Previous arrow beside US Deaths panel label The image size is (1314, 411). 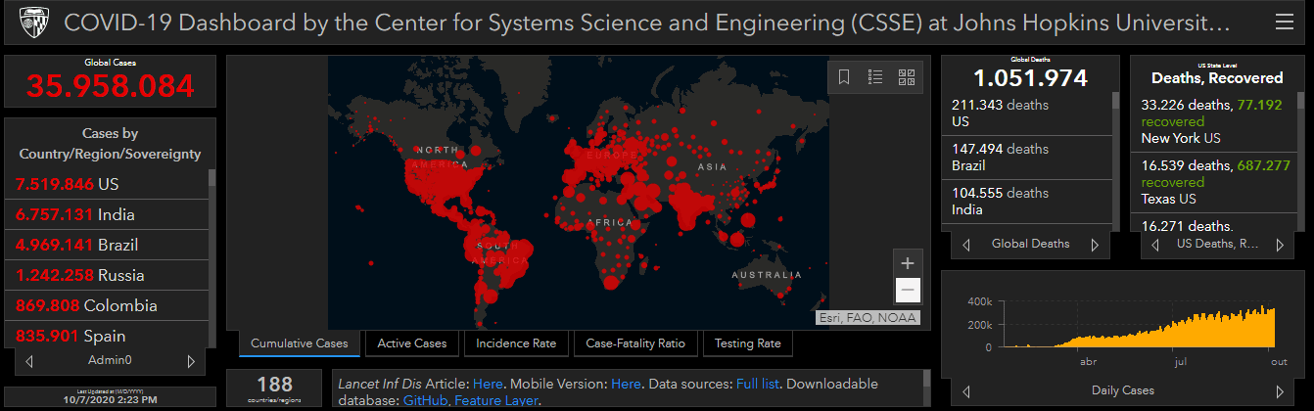pos(1157,245)
